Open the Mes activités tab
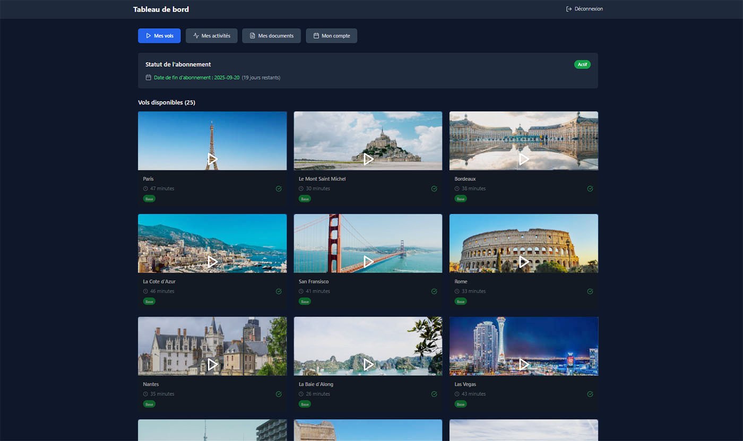The height and width of the screenshot is (441, 743). (211, 36)
